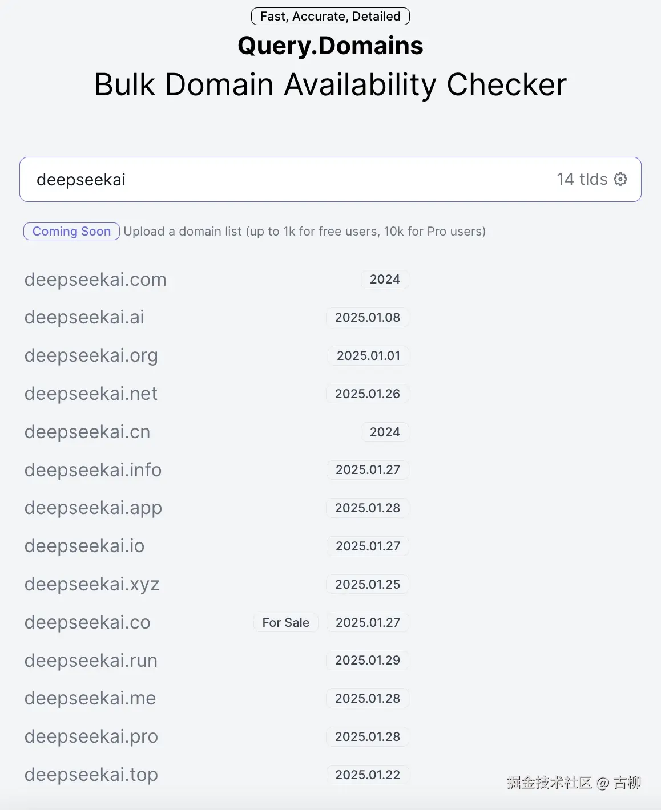Viewport: 661px width, 810px height.
Task: Open the deepseekai.co domain entry
Action: point(87,622)
